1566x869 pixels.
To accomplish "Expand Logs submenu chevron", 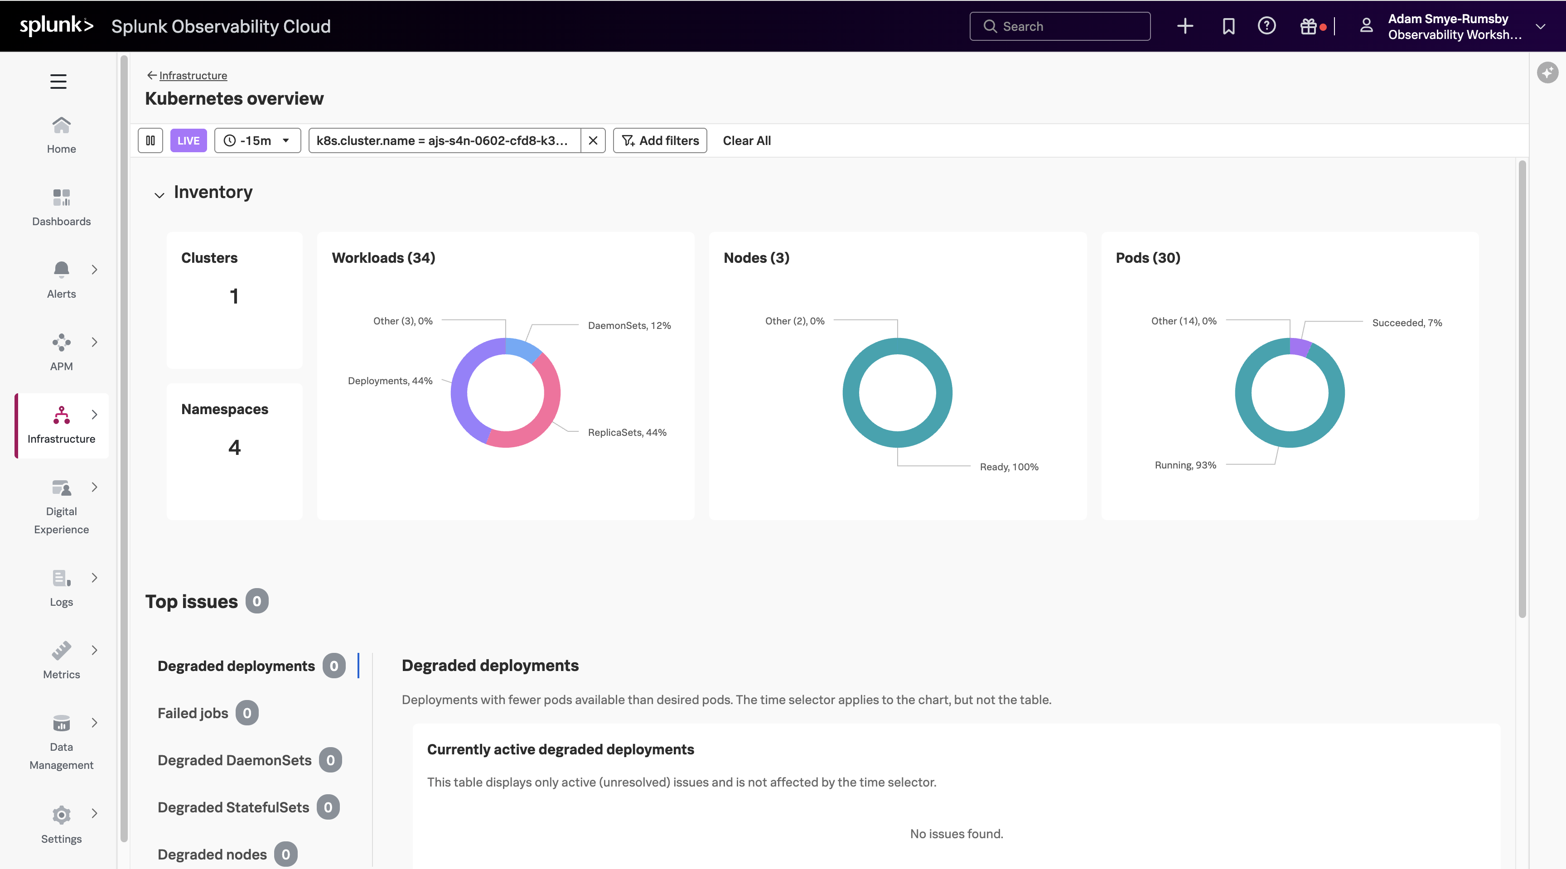I will tap(94, 577).
